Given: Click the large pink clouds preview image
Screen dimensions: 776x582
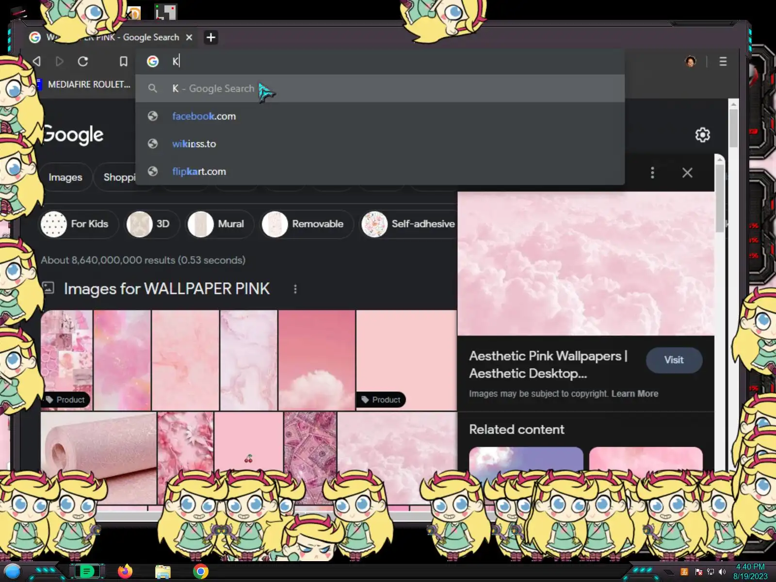Looking at the screenshot, I should click(586, 263).
